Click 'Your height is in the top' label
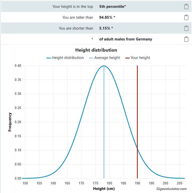Screen dimensions: 192x193 (73, 7)
